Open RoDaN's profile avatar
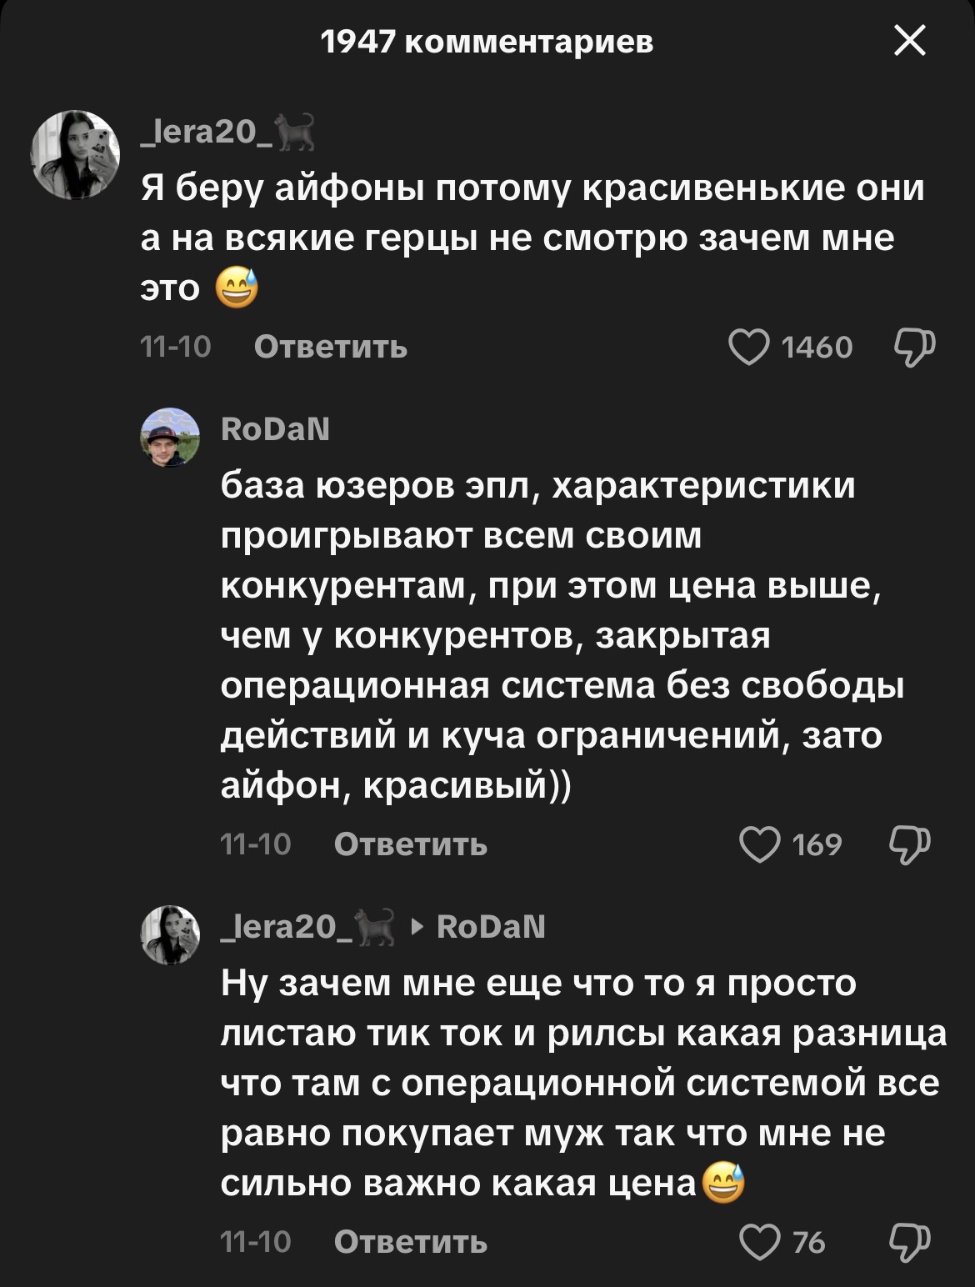Screen dimensions: 975x1287 tap(170, 437)
